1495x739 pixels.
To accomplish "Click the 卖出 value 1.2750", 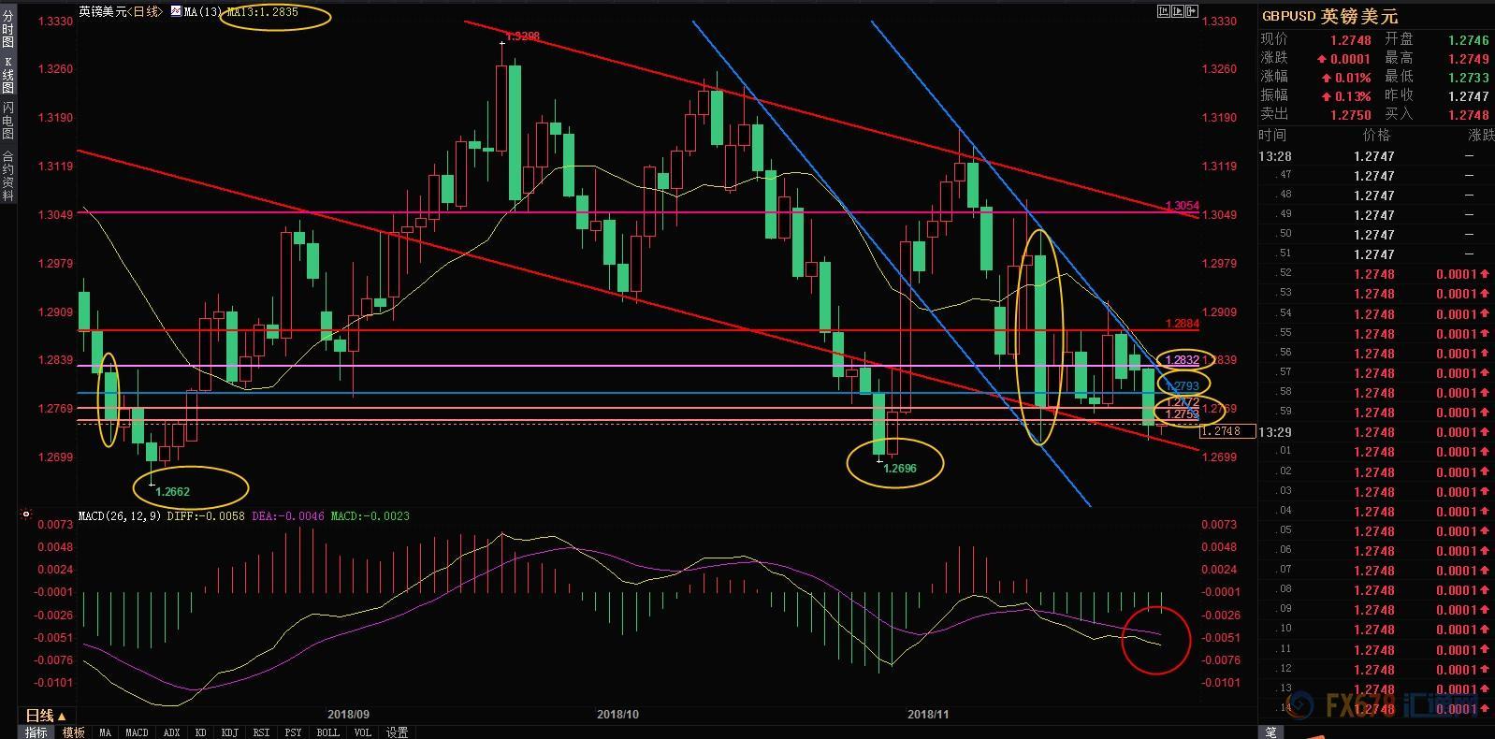I will [x=1351, y=115].
